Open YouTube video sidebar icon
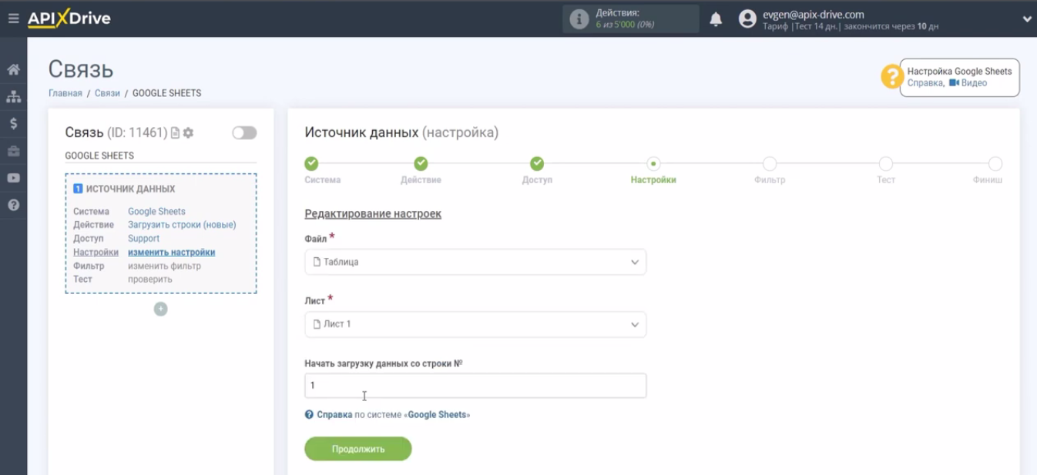Image resolution: width=1037 pixels, height=475 pixels. pos(13,178)
